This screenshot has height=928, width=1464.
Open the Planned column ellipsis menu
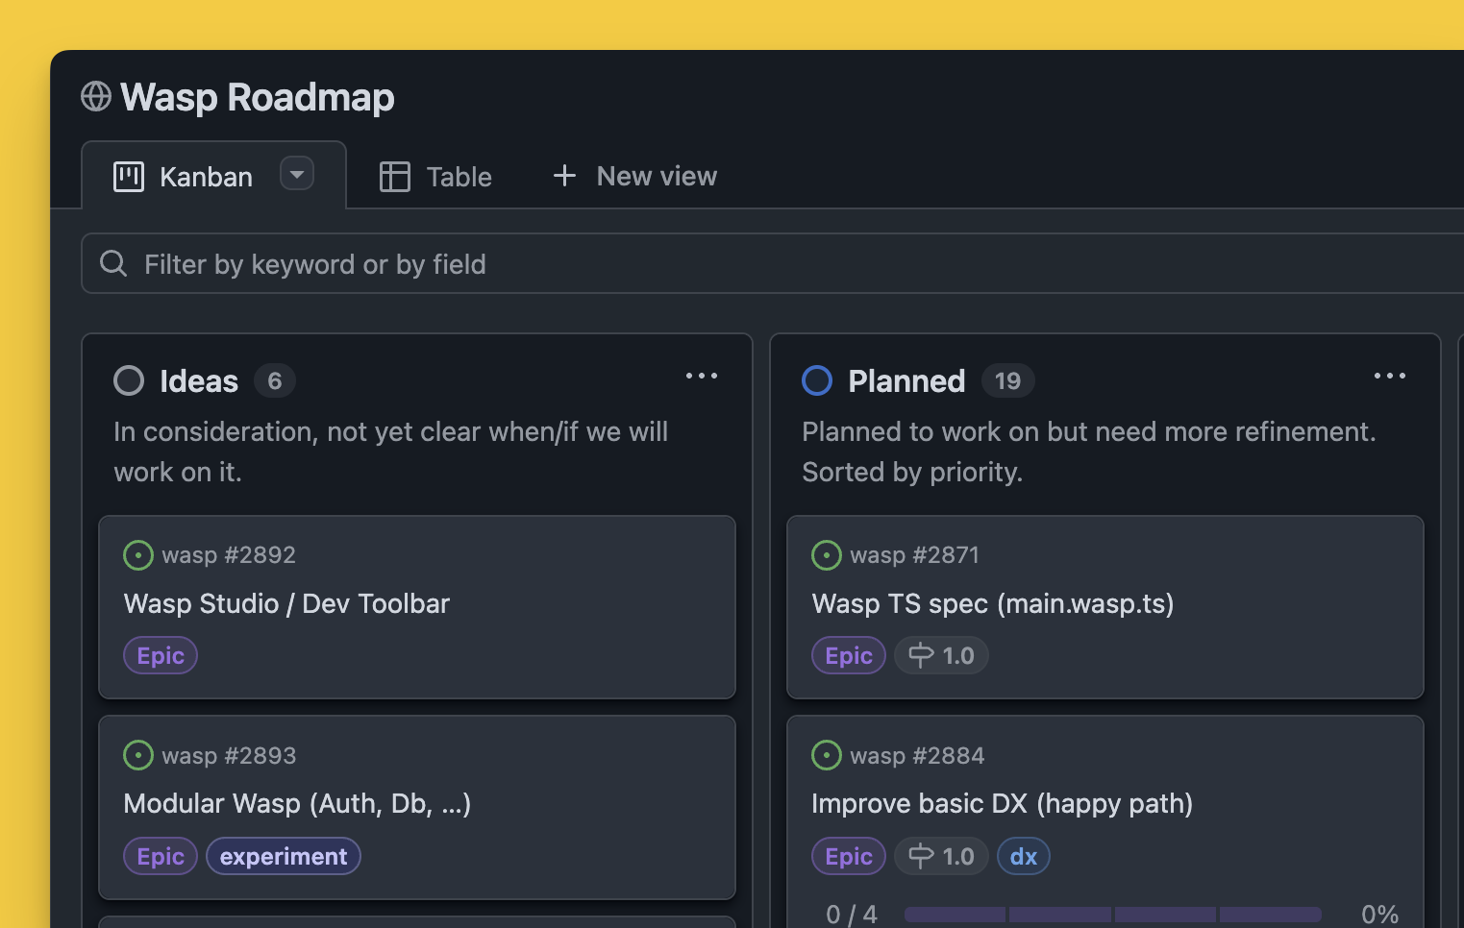(1389, 376)
